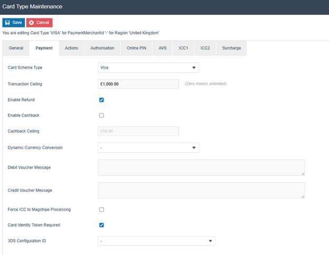Uncheck the Enable Refund checkbox
Viewport: 329px width, 255px height.
pyautogui.click(x=102, y=100)
